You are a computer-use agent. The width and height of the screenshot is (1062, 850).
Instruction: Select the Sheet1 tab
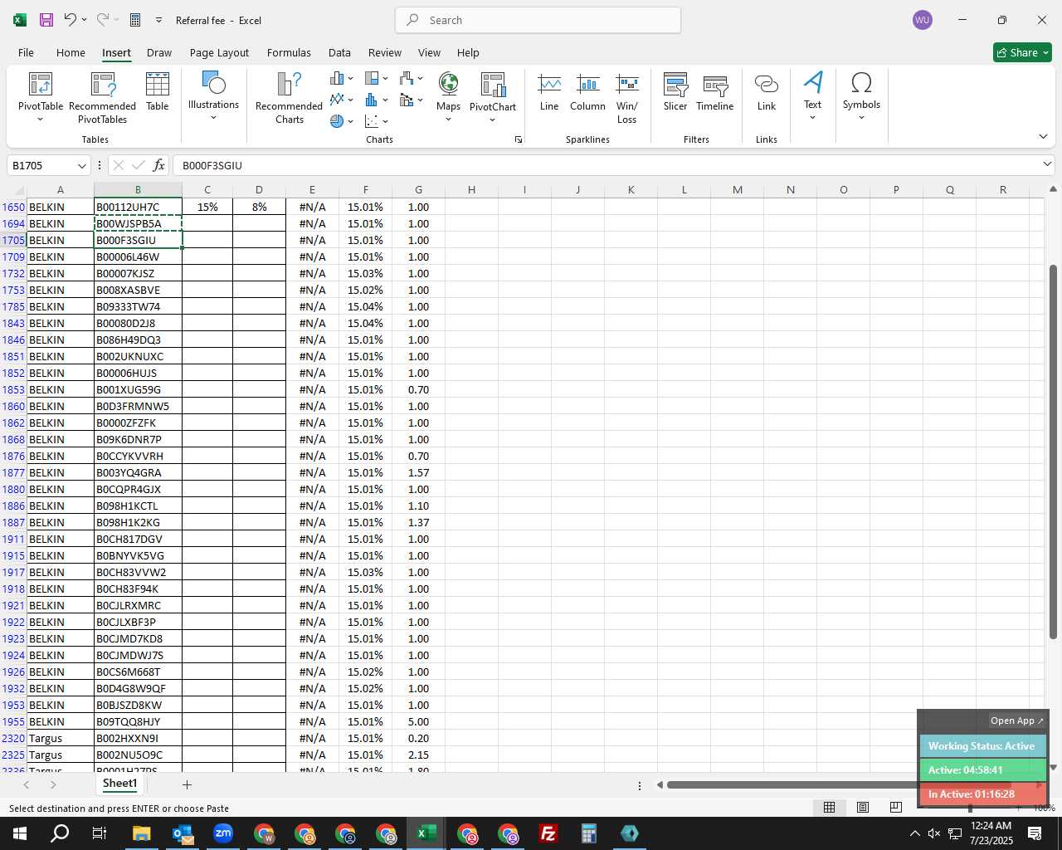tap(119, 784)
